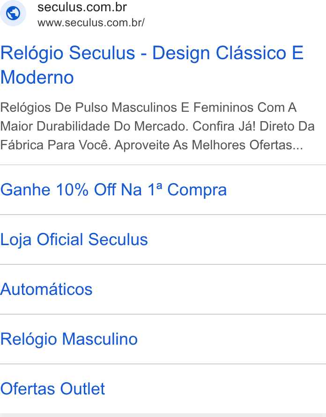Tap the blank area of the Relógio Masculino row
326x417 pixels.
pos(232,339)
